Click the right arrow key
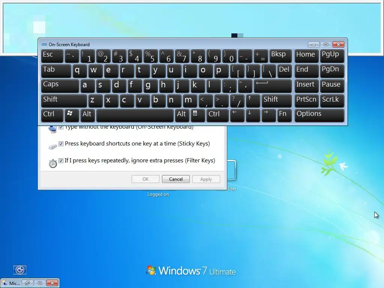This screenshot has width=384, height=288. point(268,115)
